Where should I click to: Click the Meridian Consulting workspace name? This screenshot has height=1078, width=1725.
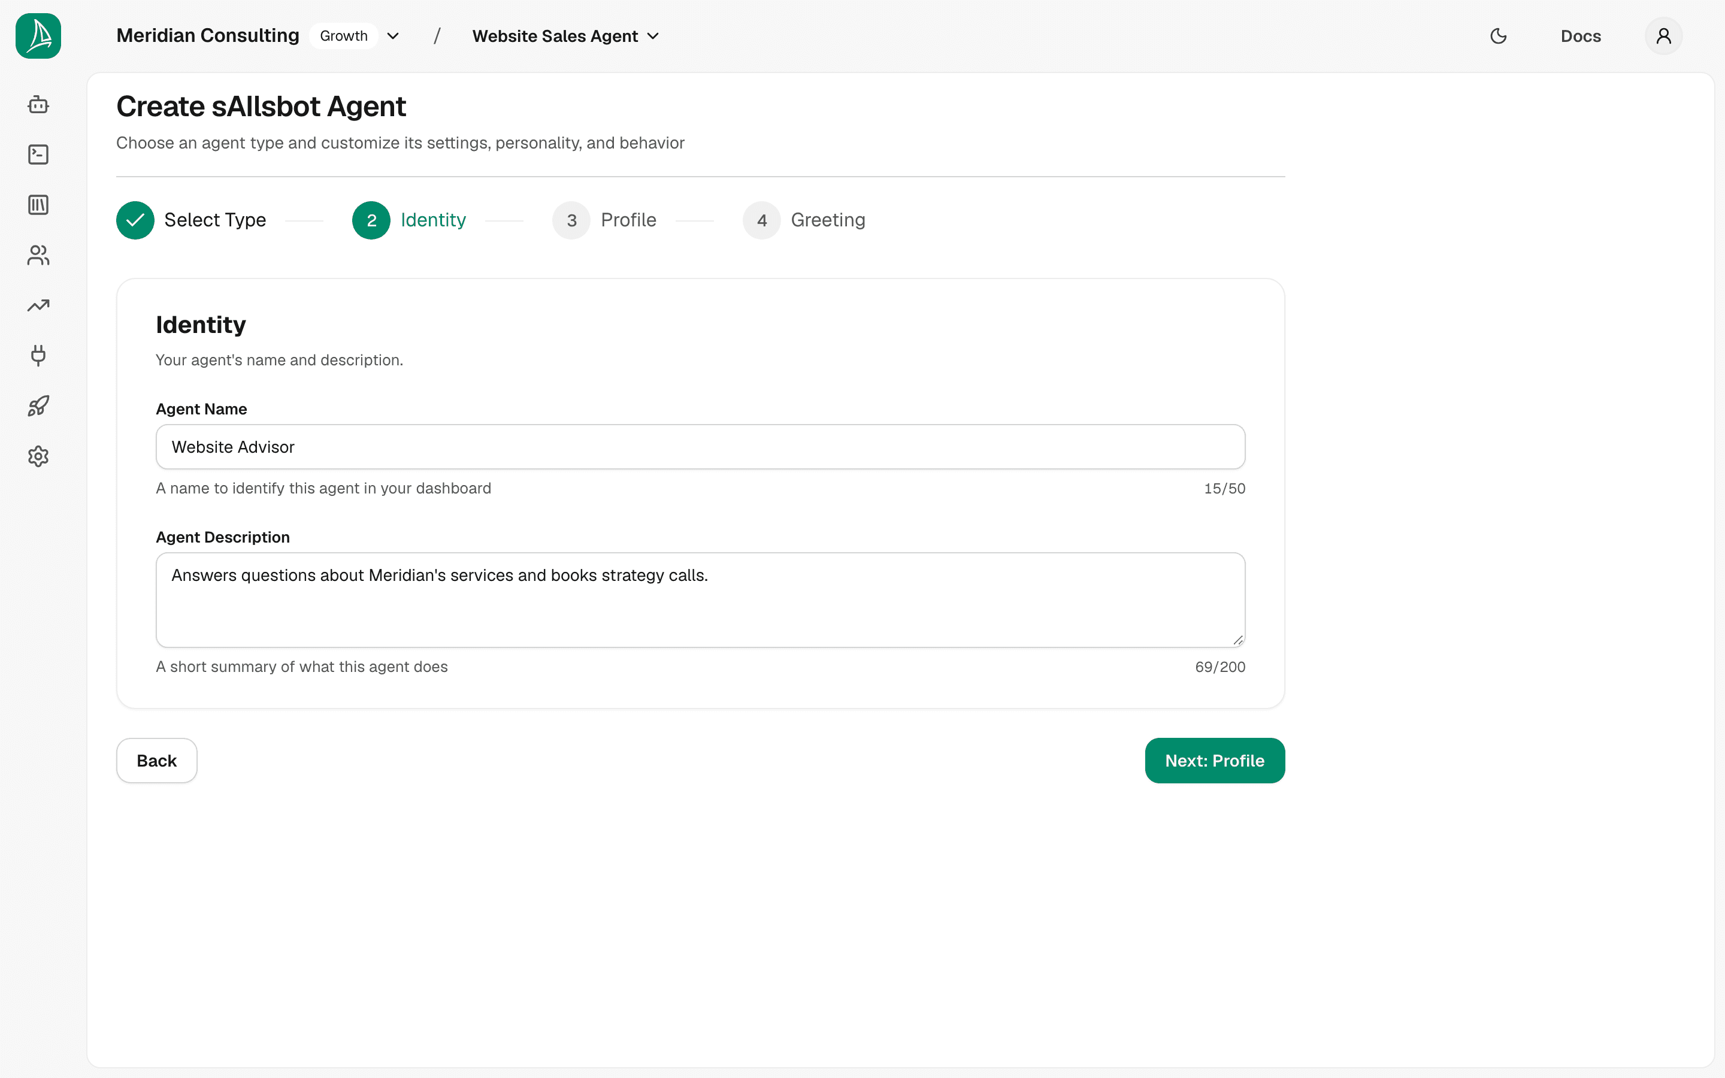[x=207, y=36]
